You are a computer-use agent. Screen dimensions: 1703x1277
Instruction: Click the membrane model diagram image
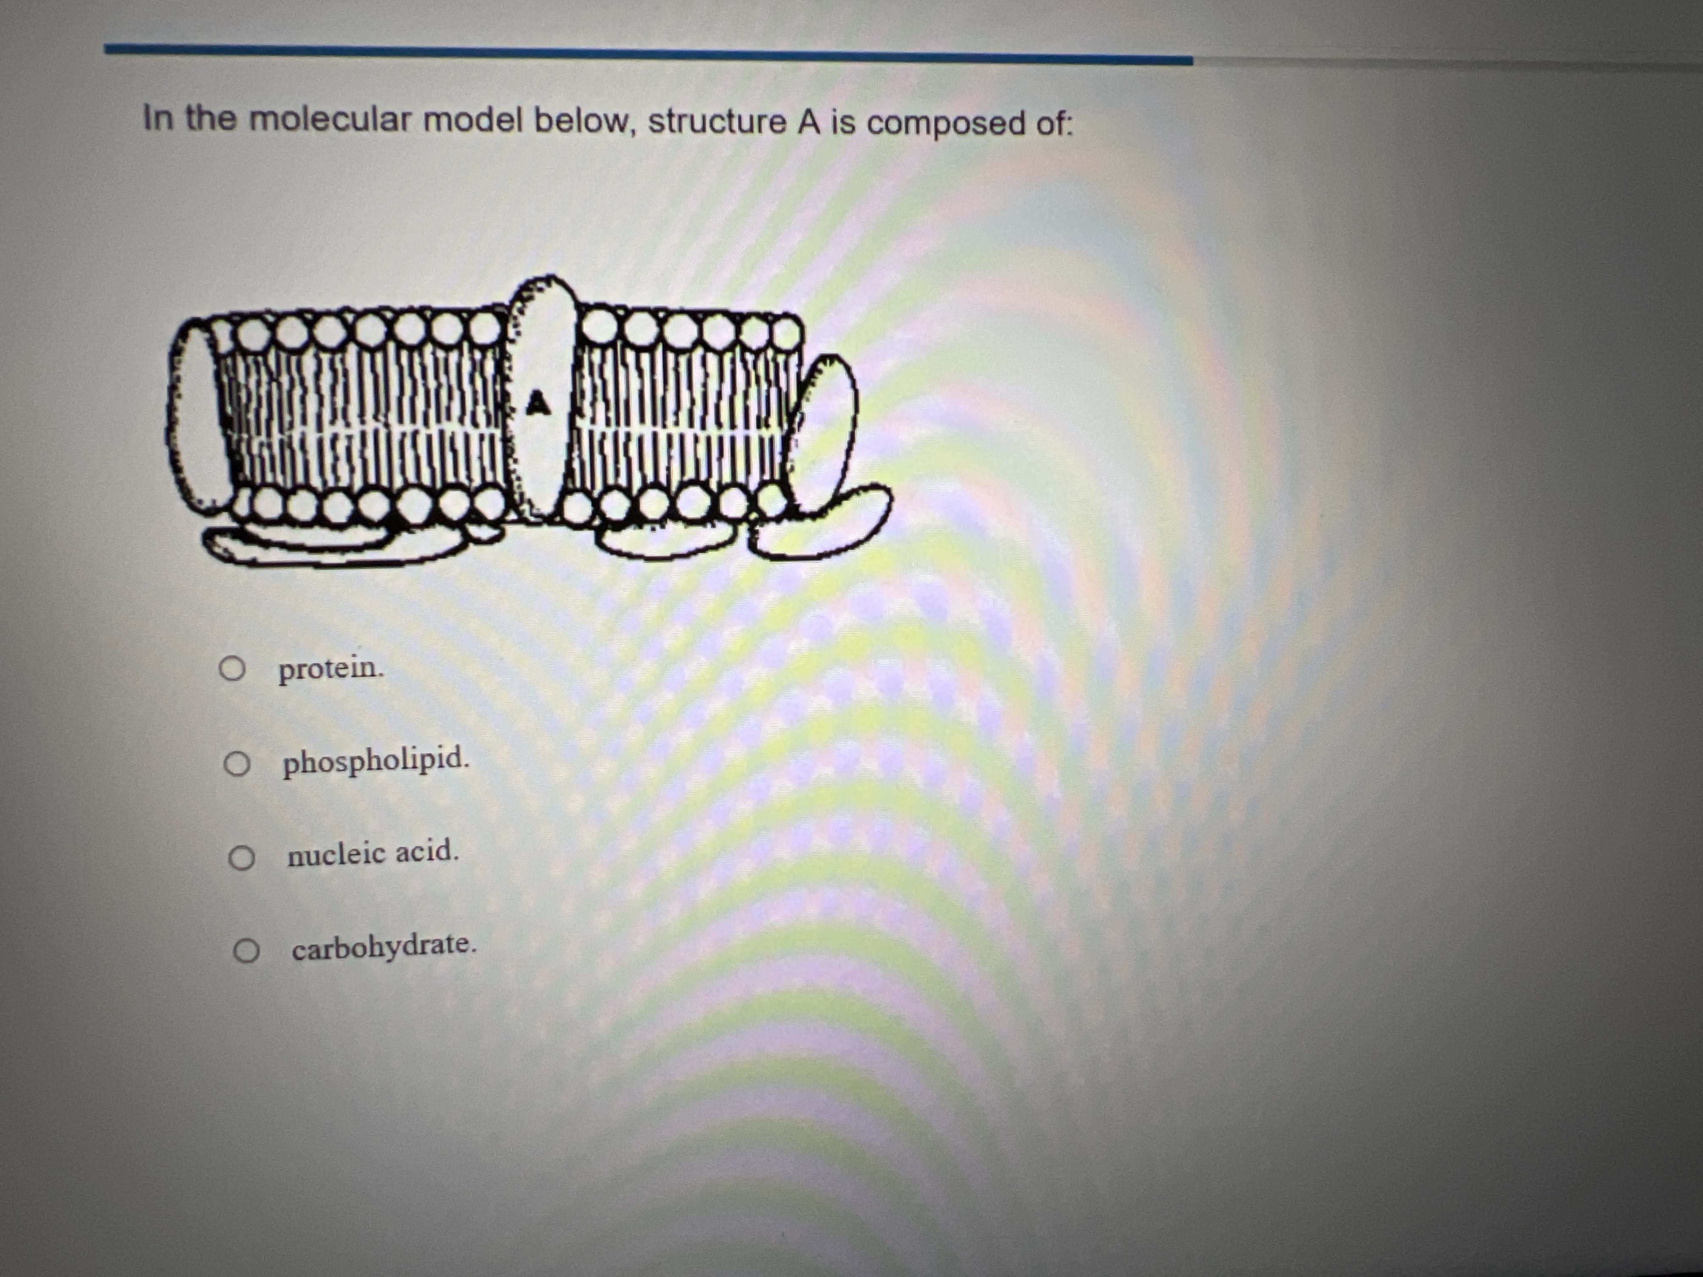tap(528, 421)
